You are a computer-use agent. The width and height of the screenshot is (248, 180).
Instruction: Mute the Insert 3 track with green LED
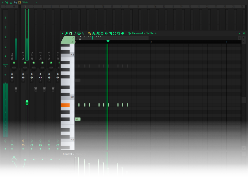click(42, 63)
